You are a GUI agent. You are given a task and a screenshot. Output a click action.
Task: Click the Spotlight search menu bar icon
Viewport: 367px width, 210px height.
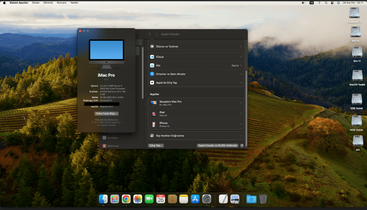(326, 3)
